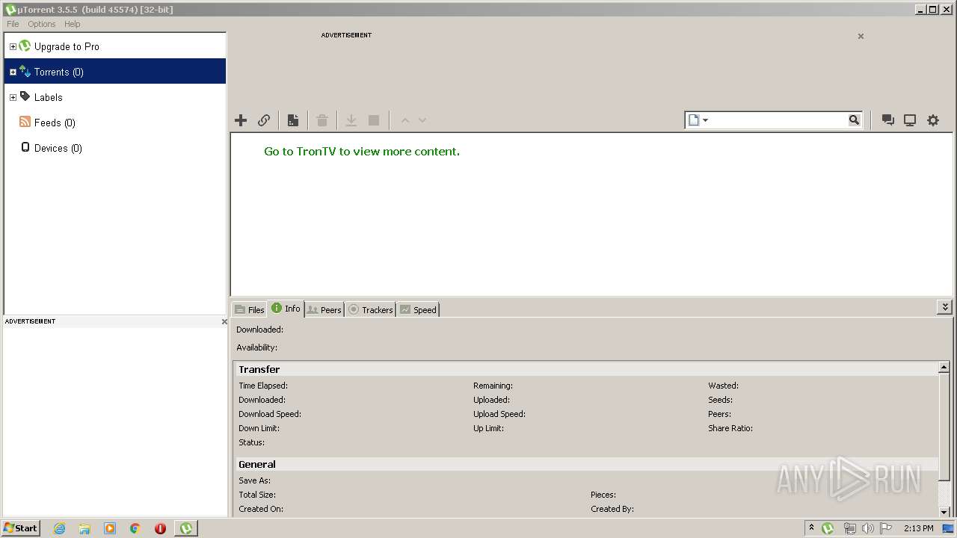957x538 pixels.
Task: Click Move Down Queue arrow
Action: tap(422, 120)
